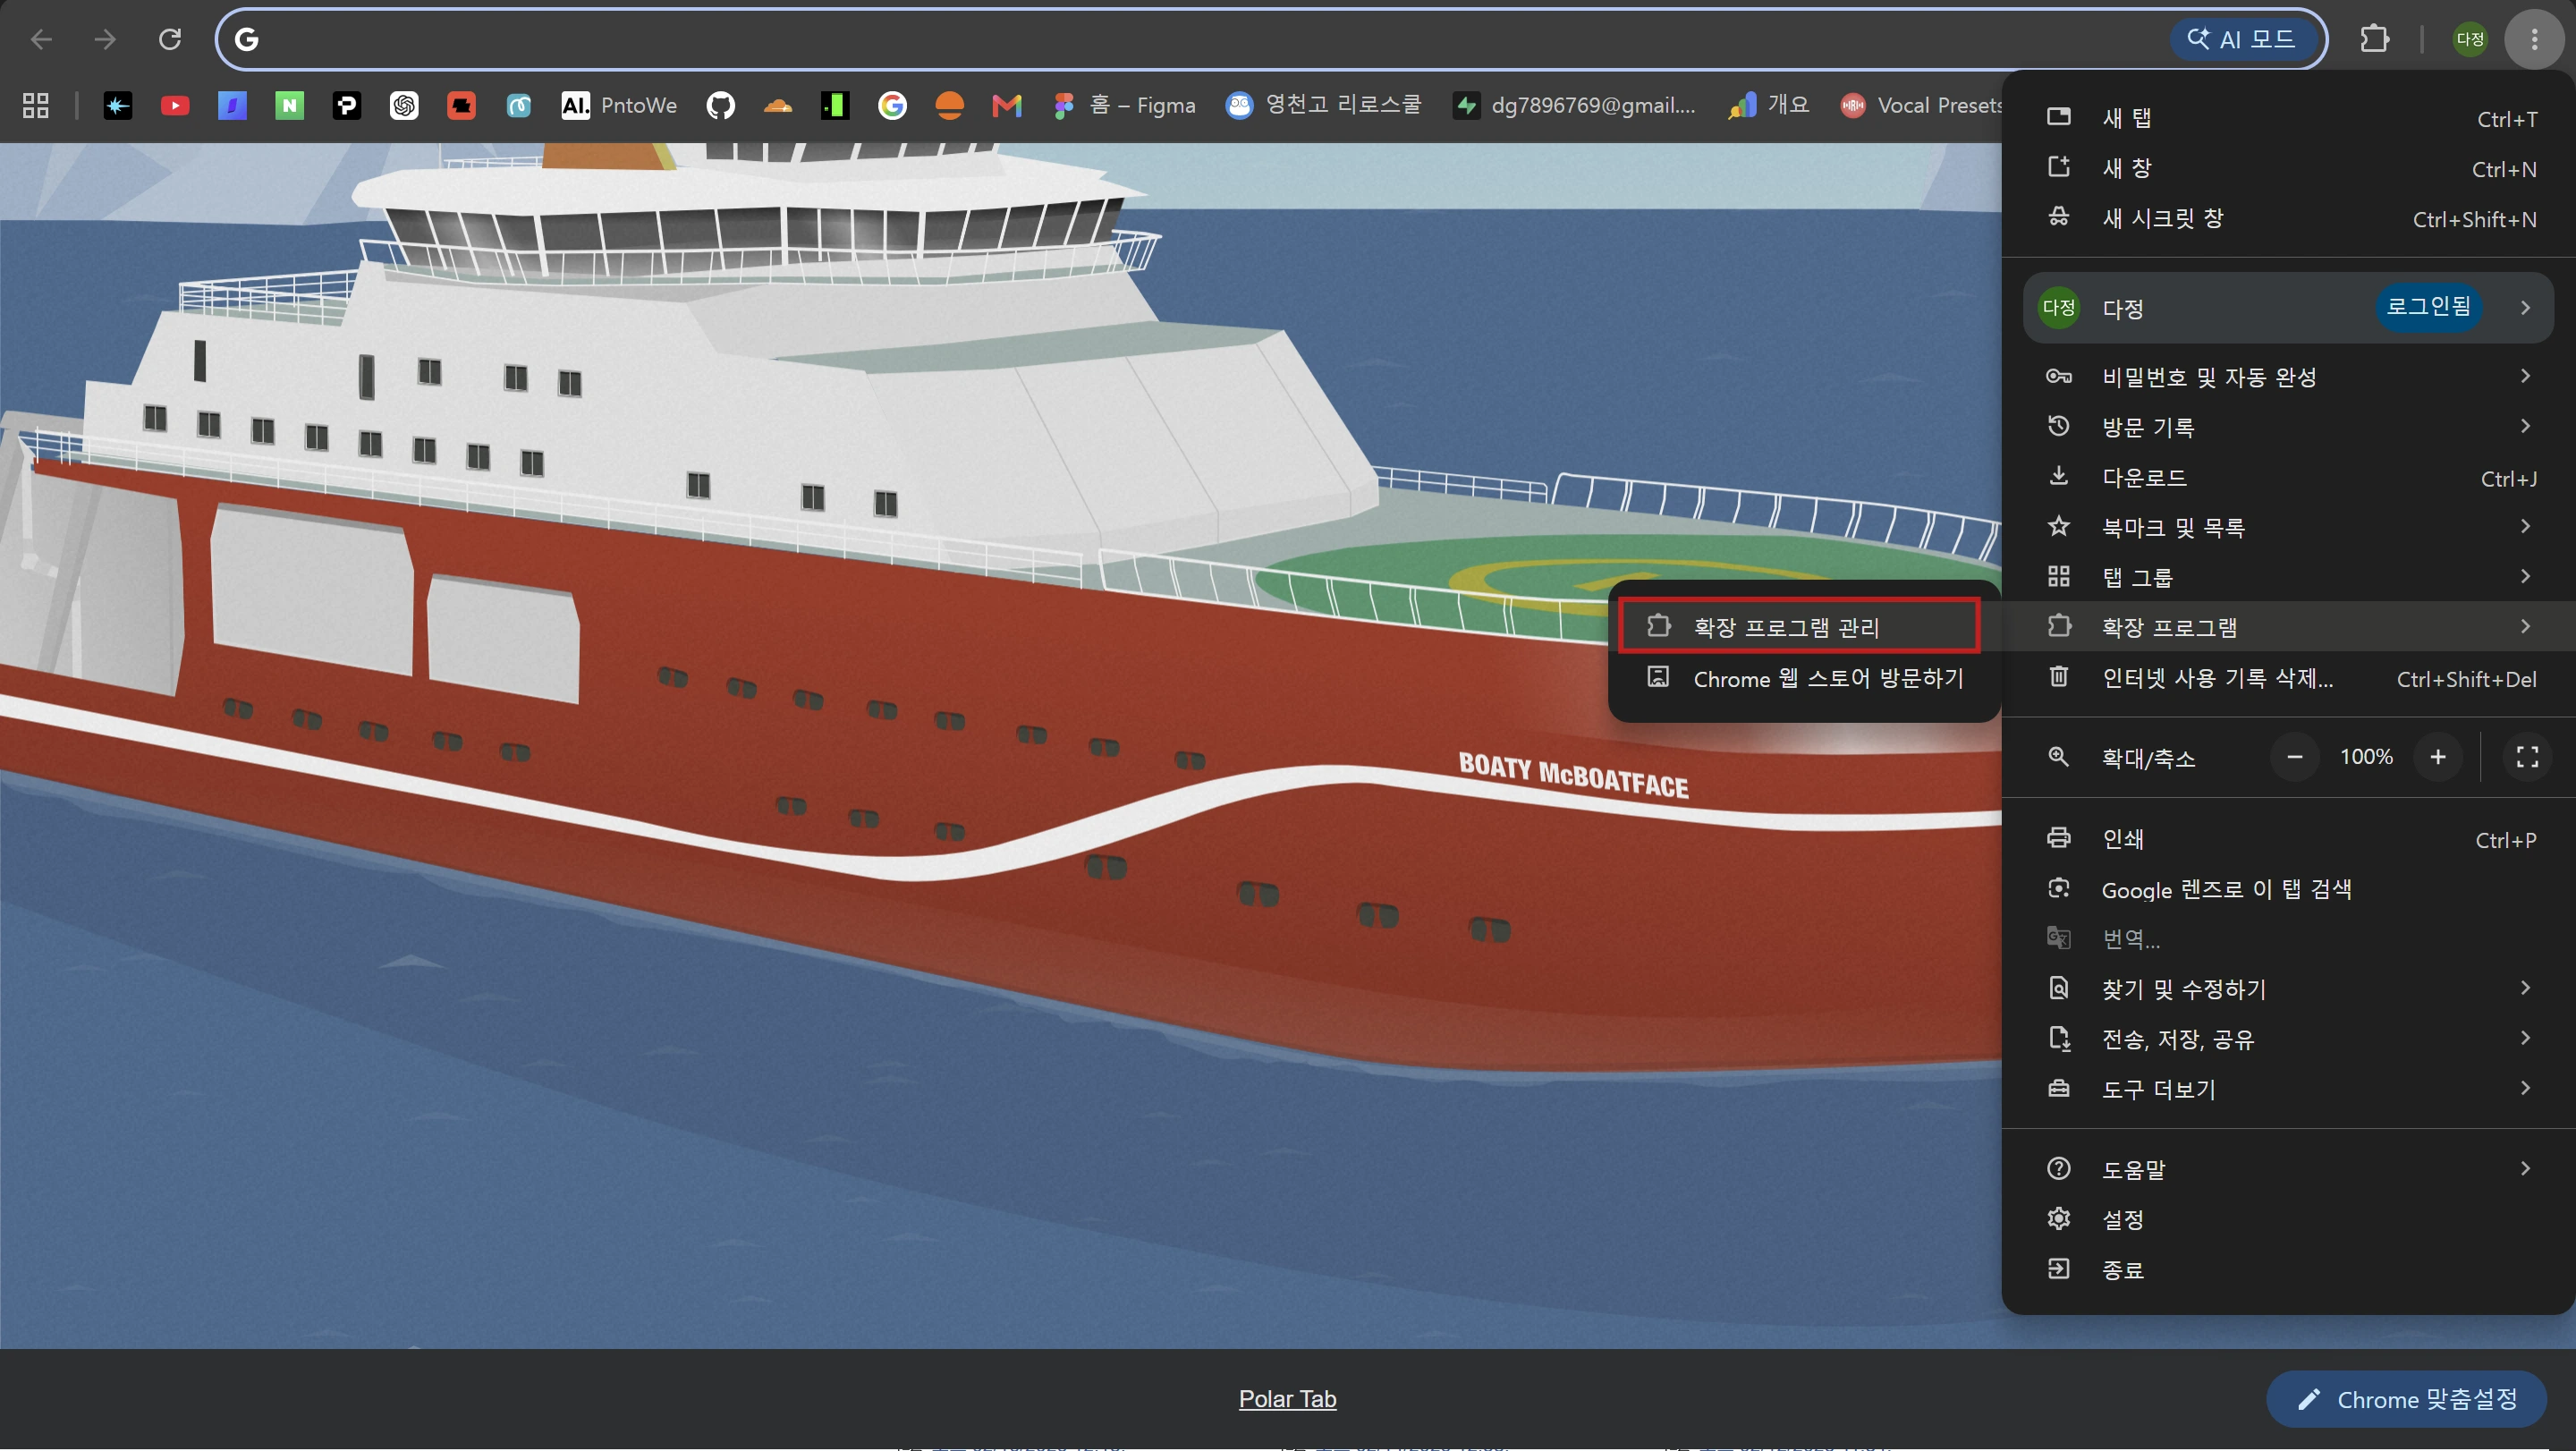The image size is (2576, 1451).
Task: Expand 도움말 submenu
Action: 2288,1168
